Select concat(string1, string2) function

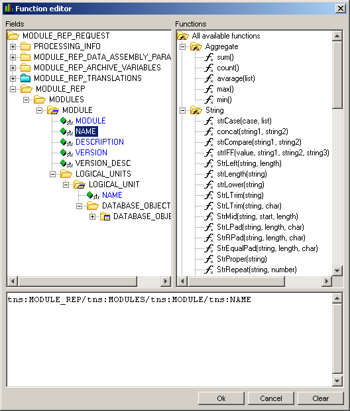coord(253,131)
